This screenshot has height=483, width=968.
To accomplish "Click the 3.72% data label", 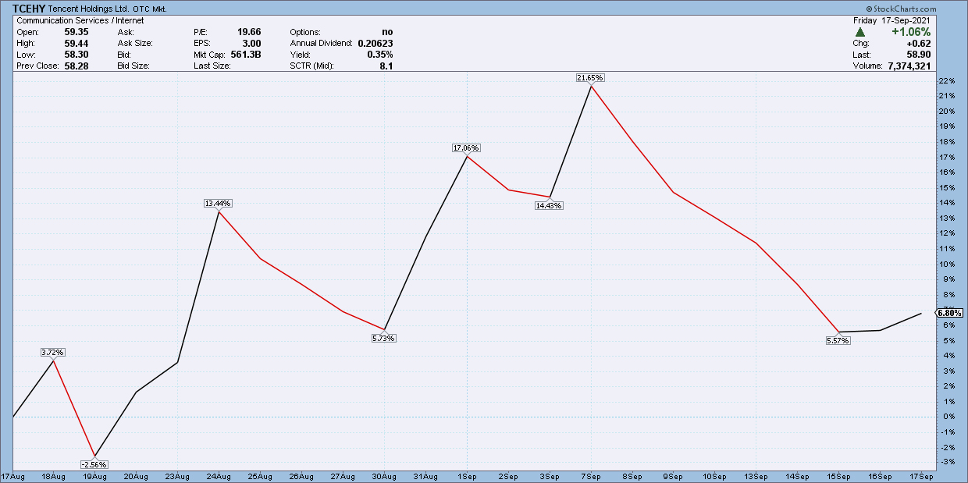I will [x=52, y=352].
